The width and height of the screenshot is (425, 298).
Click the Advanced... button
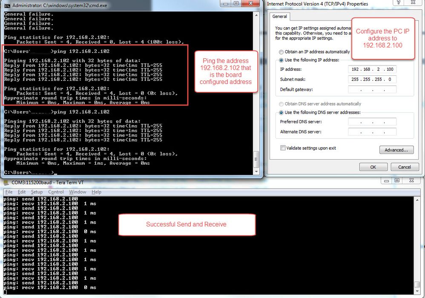[396, 150]
